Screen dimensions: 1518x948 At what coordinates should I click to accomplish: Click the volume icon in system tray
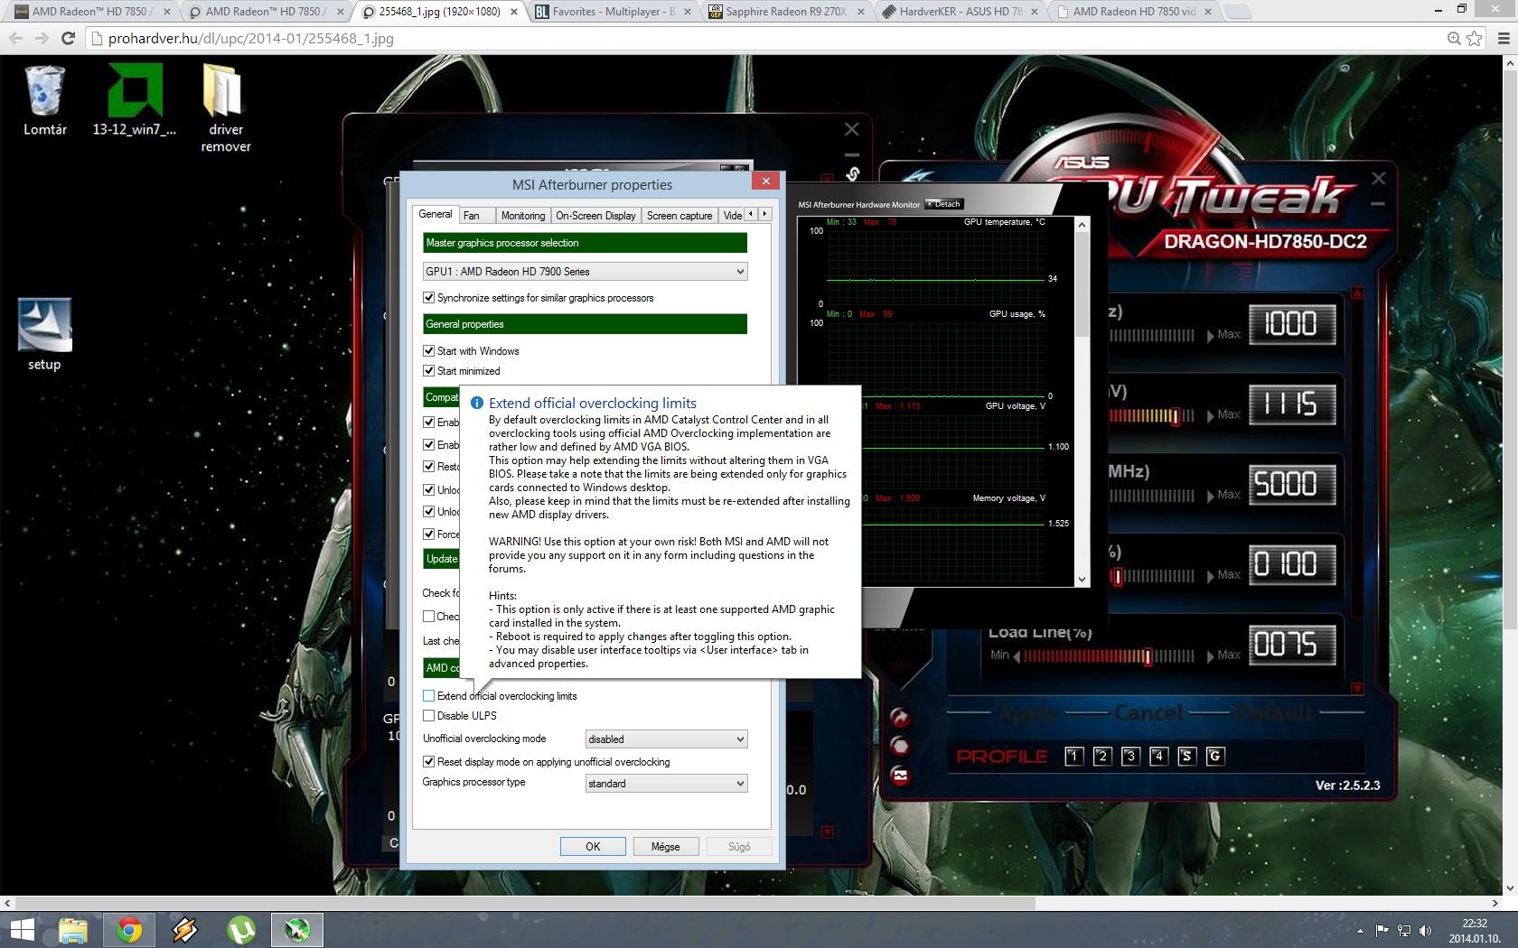pos(1425,931)
